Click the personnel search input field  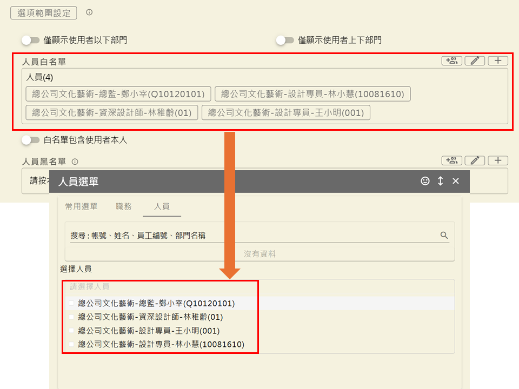coord(253,236)
